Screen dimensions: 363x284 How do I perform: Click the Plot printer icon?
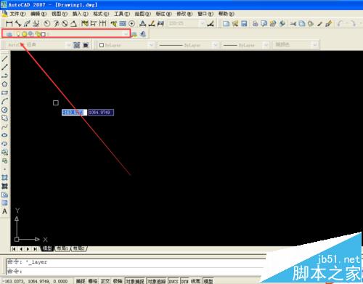pyautogui.click(x=255, y=23)
